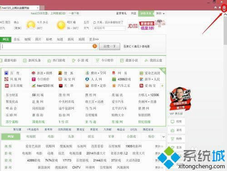Expand the category tabs chevron
This screenshot has height=171, width=227.
pyautogui.click(x=163, y=136)
